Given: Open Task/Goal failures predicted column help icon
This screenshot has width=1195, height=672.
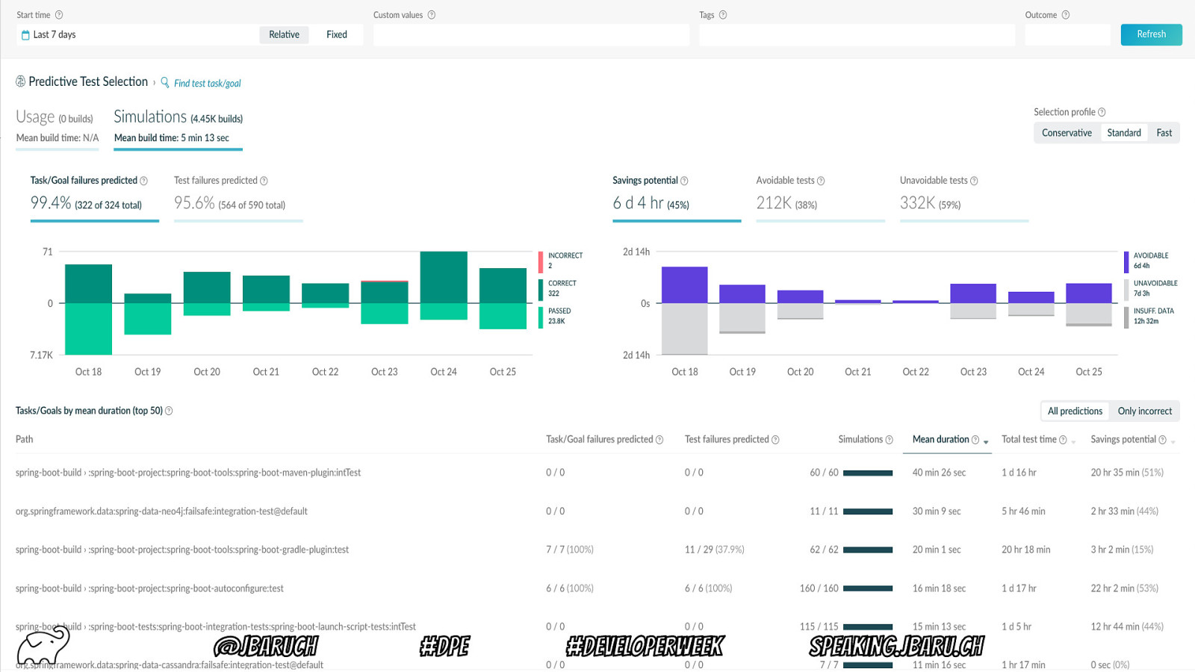Looking at the screenshot, I should 659,440.
